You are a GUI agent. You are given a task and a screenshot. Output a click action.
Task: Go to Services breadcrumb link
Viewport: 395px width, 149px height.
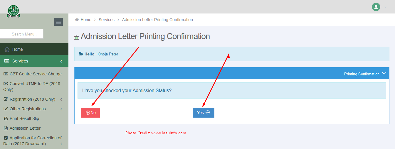click(107, 20)
